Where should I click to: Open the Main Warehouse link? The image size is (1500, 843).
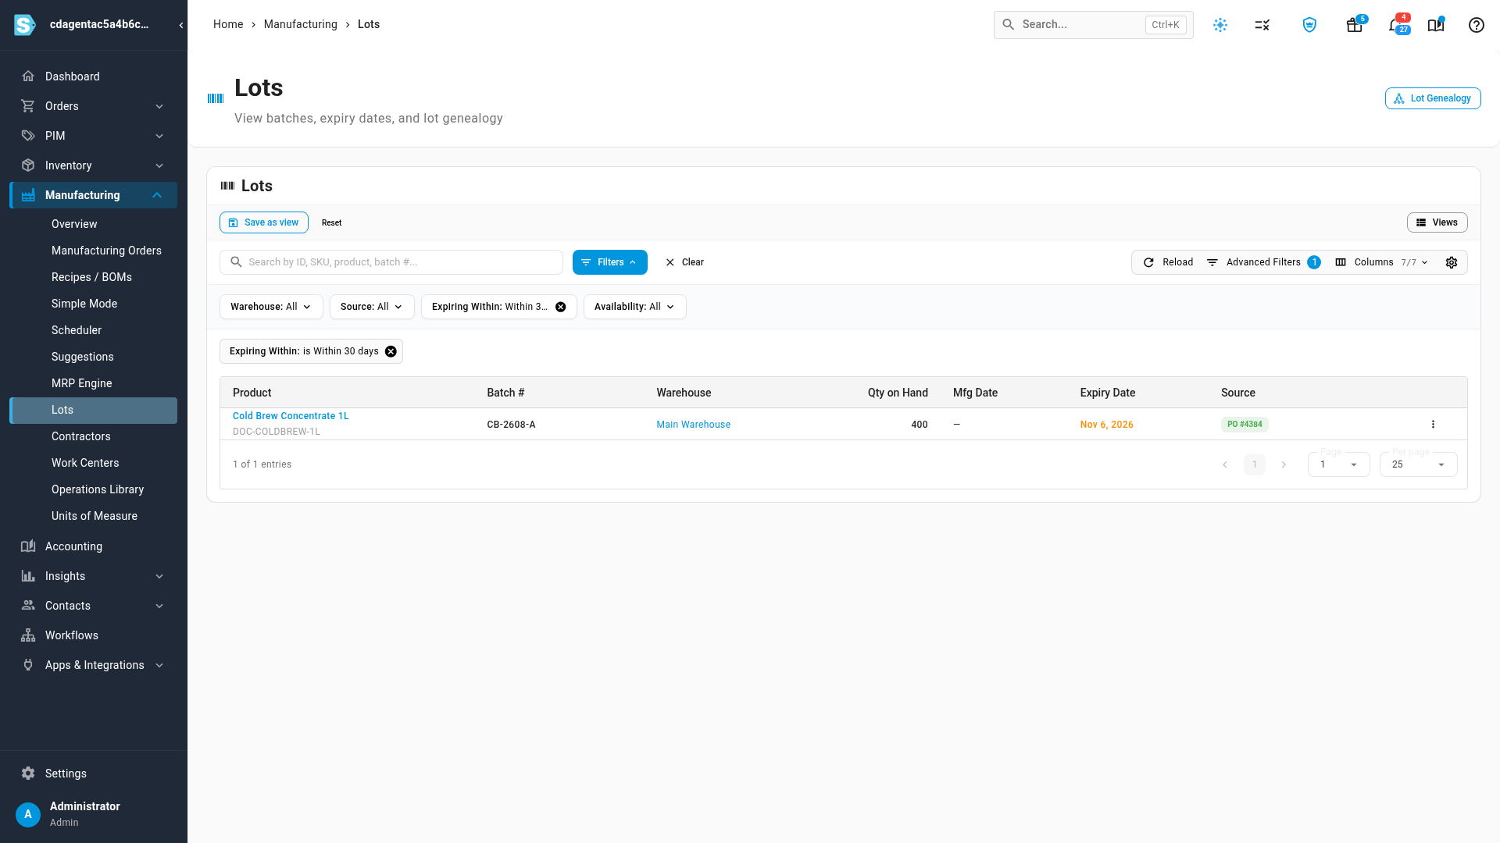point(693,425)
